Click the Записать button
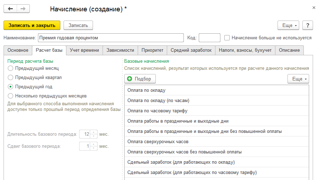 [78, 25]
